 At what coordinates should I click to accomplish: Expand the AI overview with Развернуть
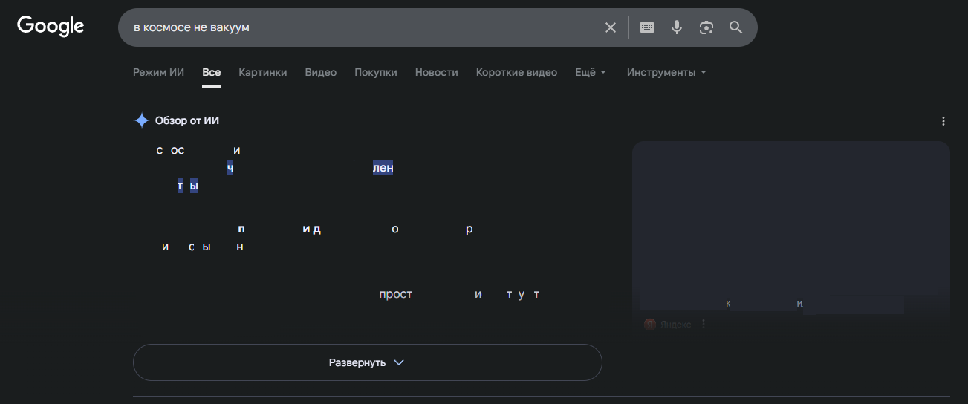[x=367, y=362]
